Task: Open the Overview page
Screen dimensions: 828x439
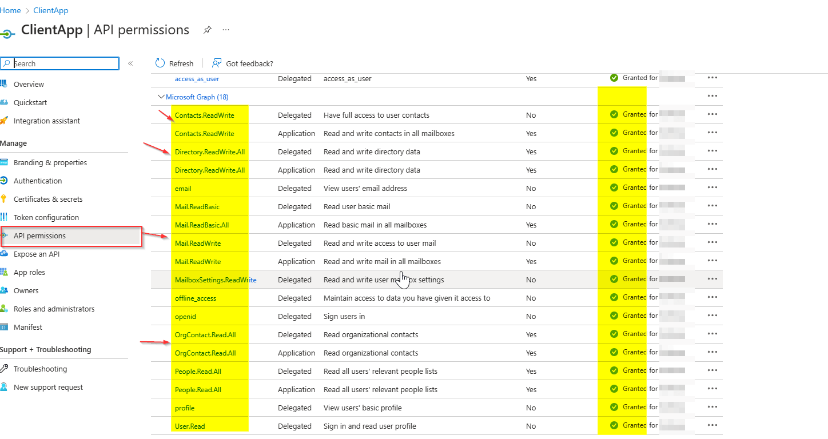Action: [27, 84]
